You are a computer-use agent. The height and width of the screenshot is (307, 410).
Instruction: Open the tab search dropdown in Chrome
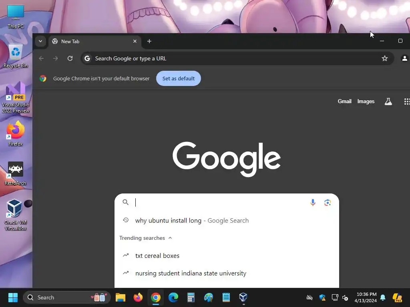pyautogui.click(x=40, y=41)
